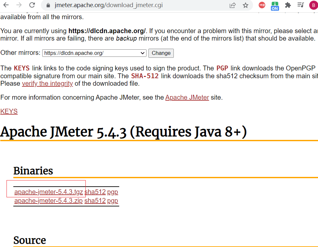The height and width of the screenshot is (247, 318).
Task: Click the bold https://dlcdn.apache.org/ text
Action: click(107, 31)
